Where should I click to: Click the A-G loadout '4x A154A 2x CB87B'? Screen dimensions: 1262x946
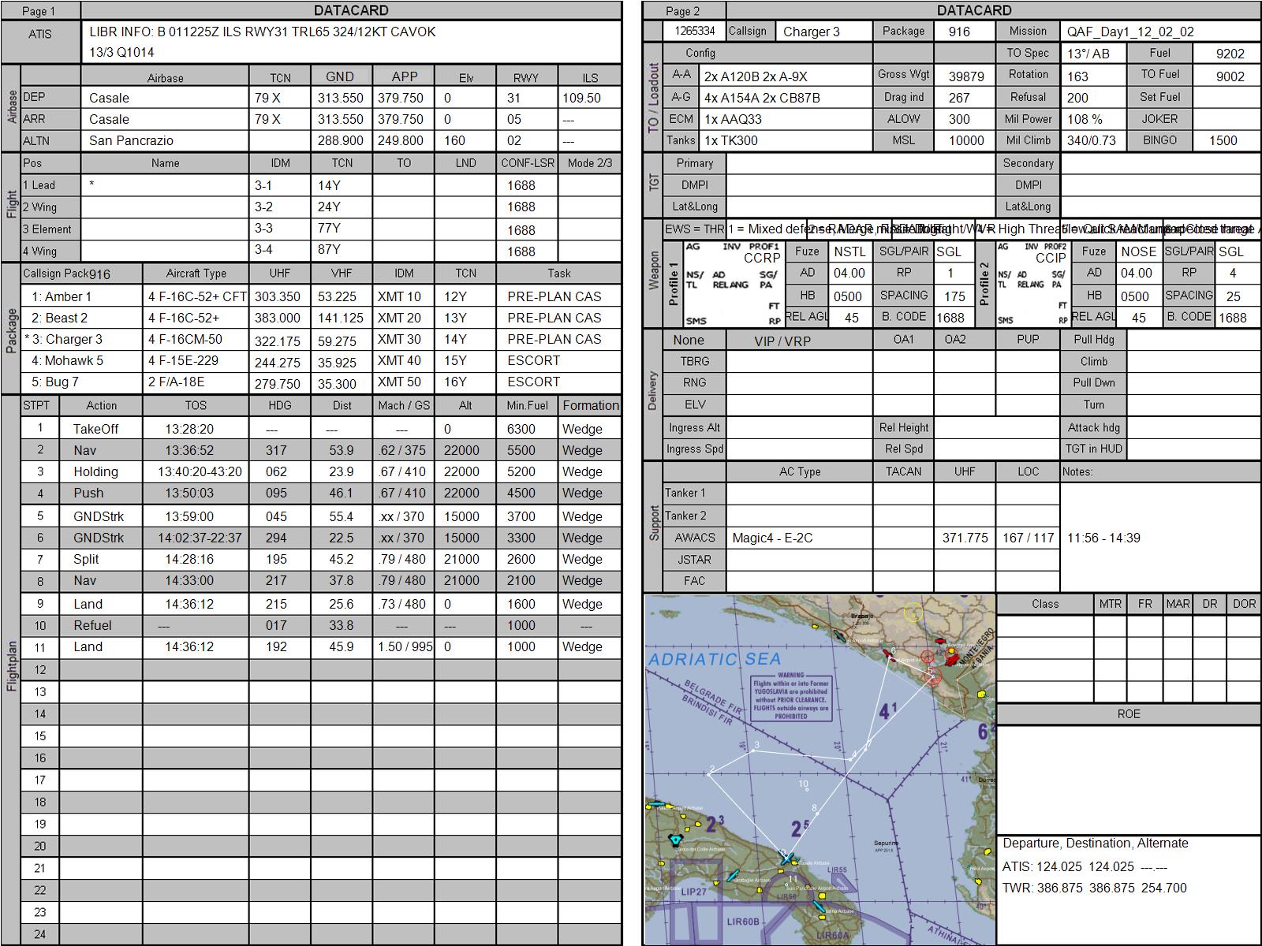(x=762, y=98)
